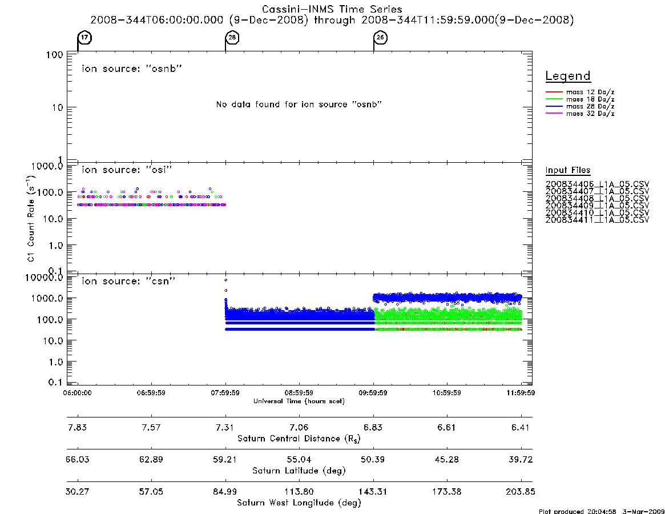This screenshot has height=514, width=665.
Task: Click the 'Legend' heading
Action: 568,76
